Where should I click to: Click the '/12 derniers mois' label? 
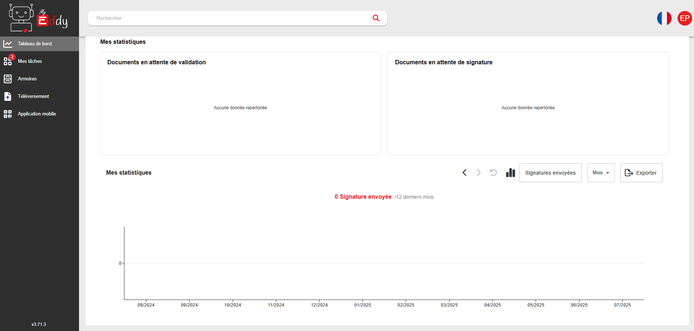pos(414,197)
